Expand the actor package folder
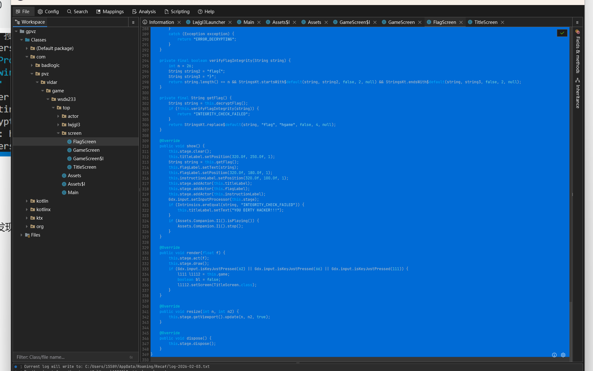 [58, 116]
